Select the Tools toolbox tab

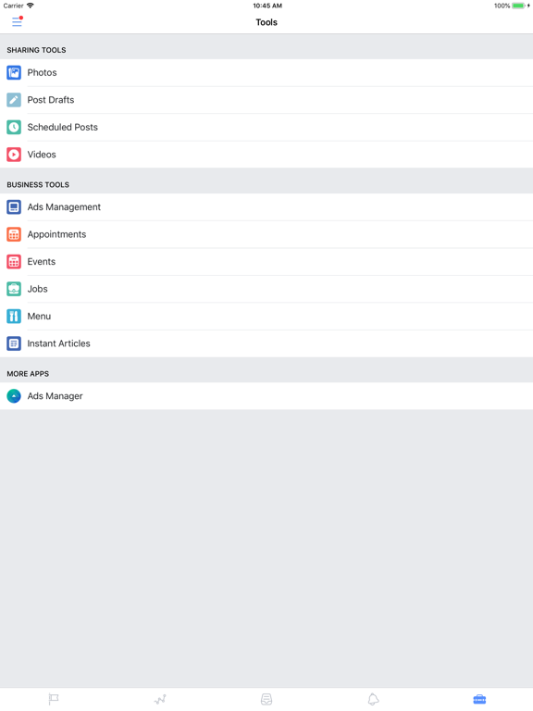pos(479,699)
